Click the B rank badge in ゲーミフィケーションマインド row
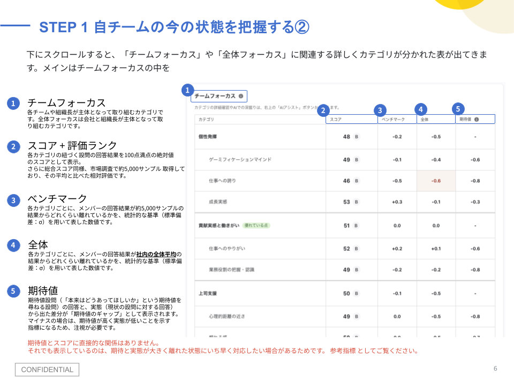Screen dimensions: 514x386 tap(357, 160)
